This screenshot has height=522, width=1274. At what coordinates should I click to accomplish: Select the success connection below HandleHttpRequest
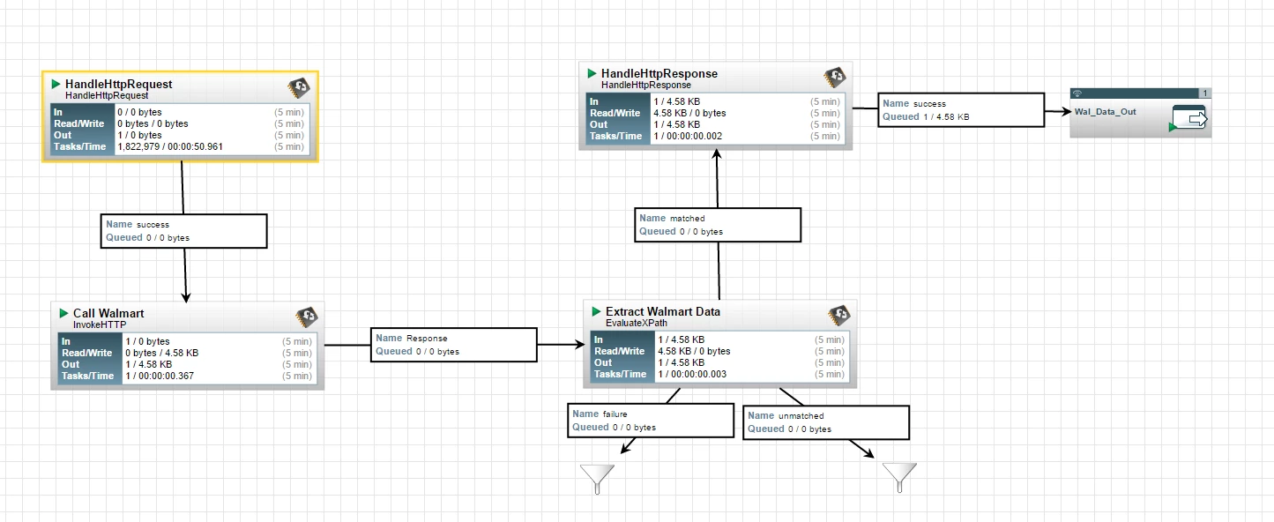click(x=184, y=231)
